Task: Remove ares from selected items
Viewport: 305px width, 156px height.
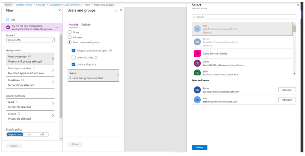Action: coord(287,100)
